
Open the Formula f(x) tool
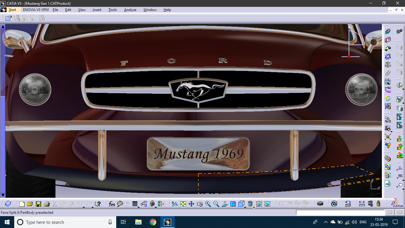pyautogui.click(x=111, y=204)
